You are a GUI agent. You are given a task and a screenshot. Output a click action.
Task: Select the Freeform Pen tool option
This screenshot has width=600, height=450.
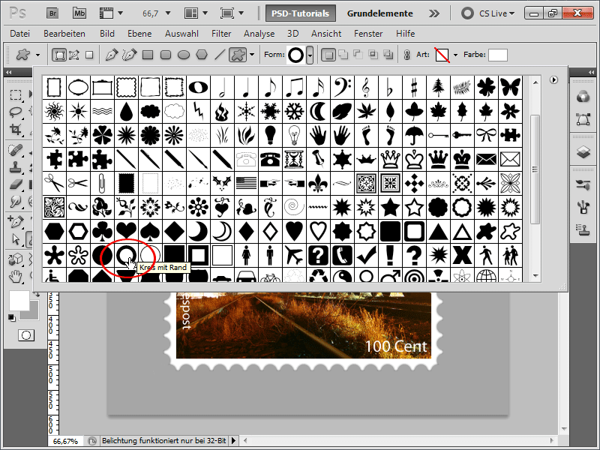129,55
